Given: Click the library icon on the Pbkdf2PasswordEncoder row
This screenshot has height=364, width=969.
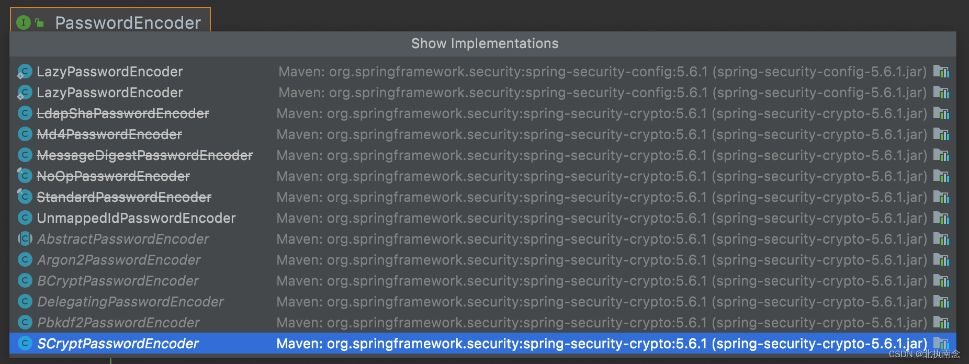Looking at the screenshot, I should pyautogui.click(x=941, y=323).
